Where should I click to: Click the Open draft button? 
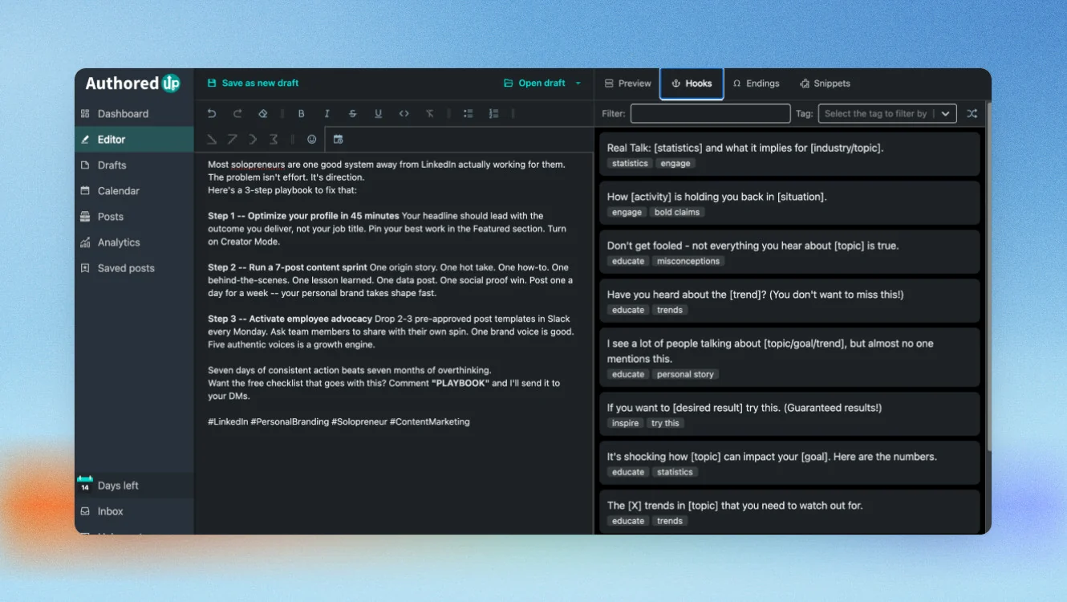click(x=534, y=83)
